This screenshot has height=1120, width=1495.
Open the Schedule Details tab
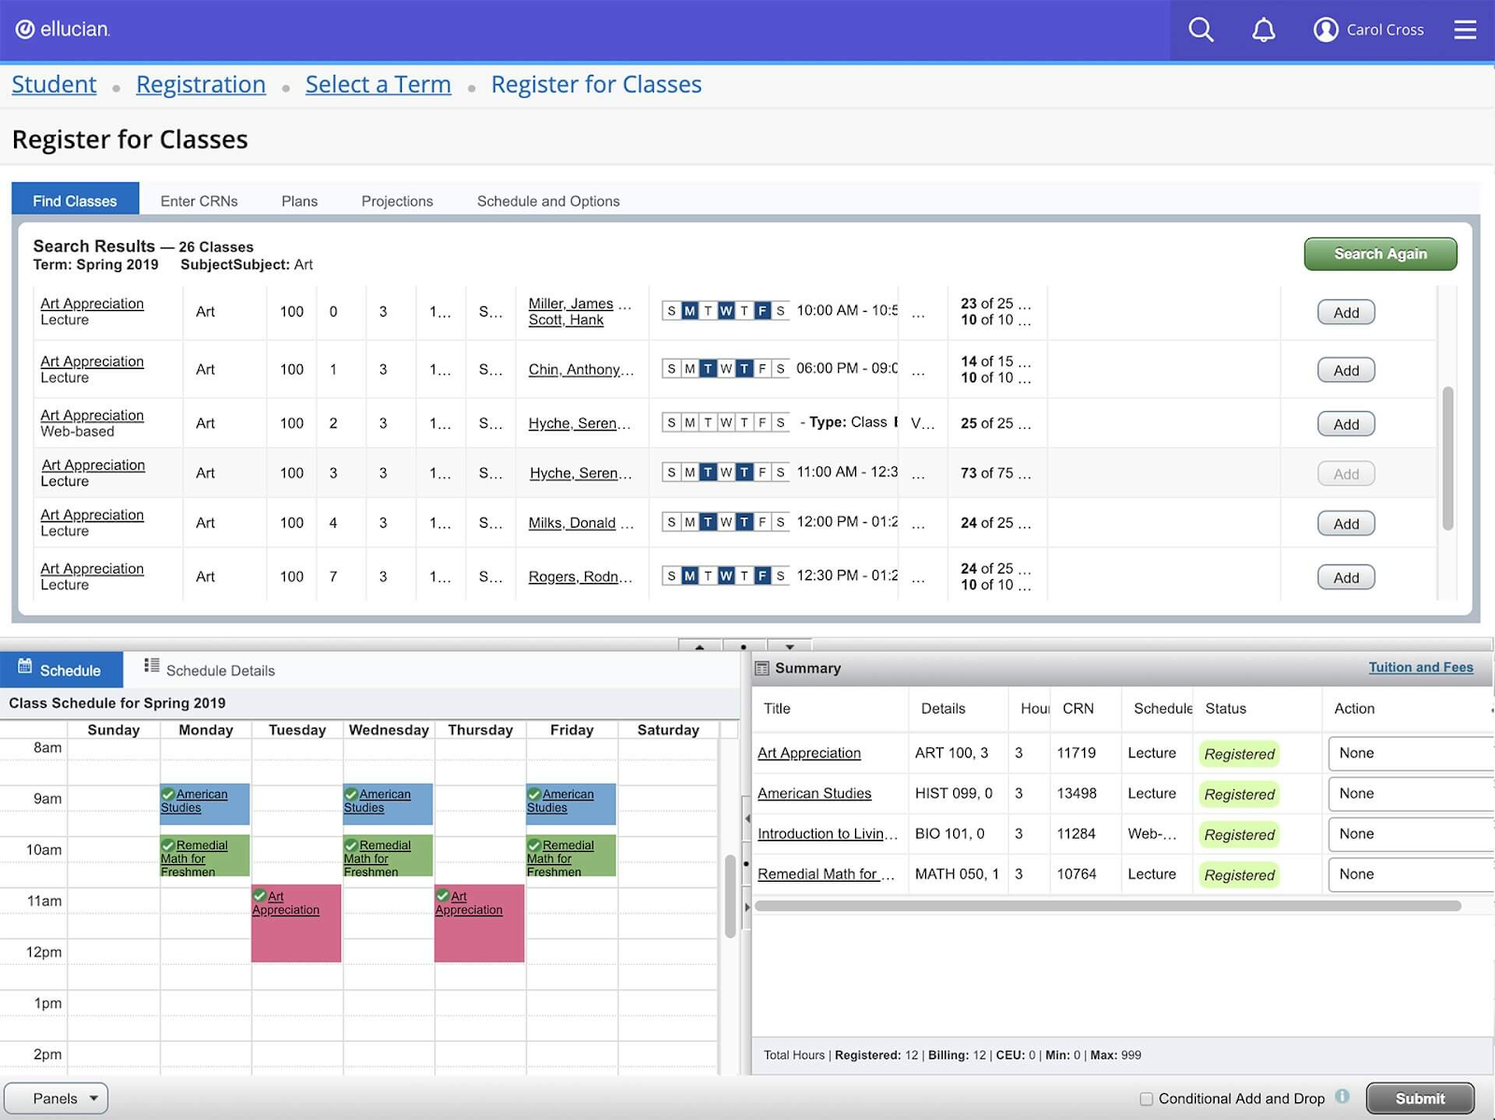pyautogui.click(x=209, y=671)
